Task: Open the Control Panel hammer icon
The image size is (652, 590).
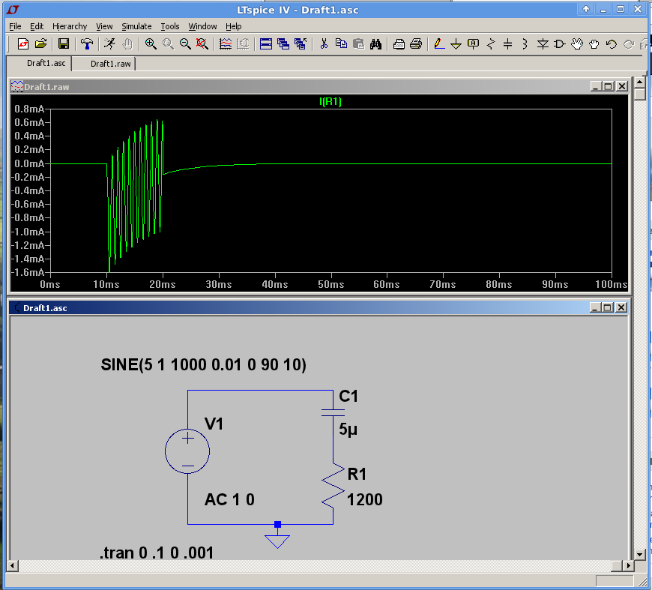Action: tap(86, 43)
